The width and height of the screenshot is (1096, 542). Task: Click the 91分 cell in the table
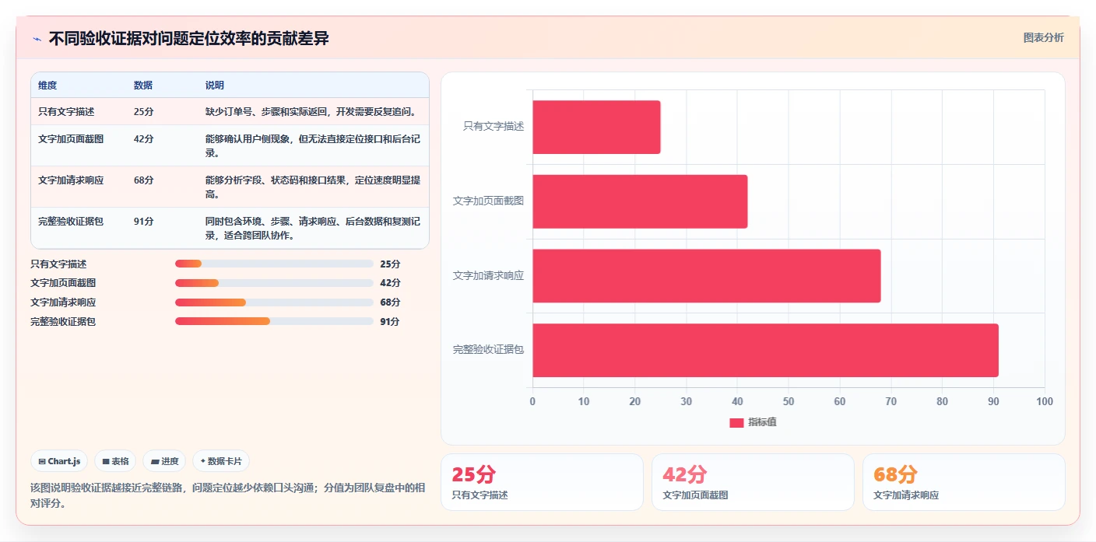click(x=143, y=222)
